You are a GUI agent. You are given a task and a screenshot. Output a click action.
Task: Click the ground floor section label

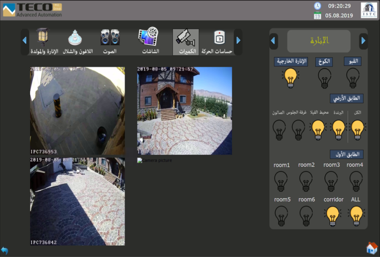346,99
